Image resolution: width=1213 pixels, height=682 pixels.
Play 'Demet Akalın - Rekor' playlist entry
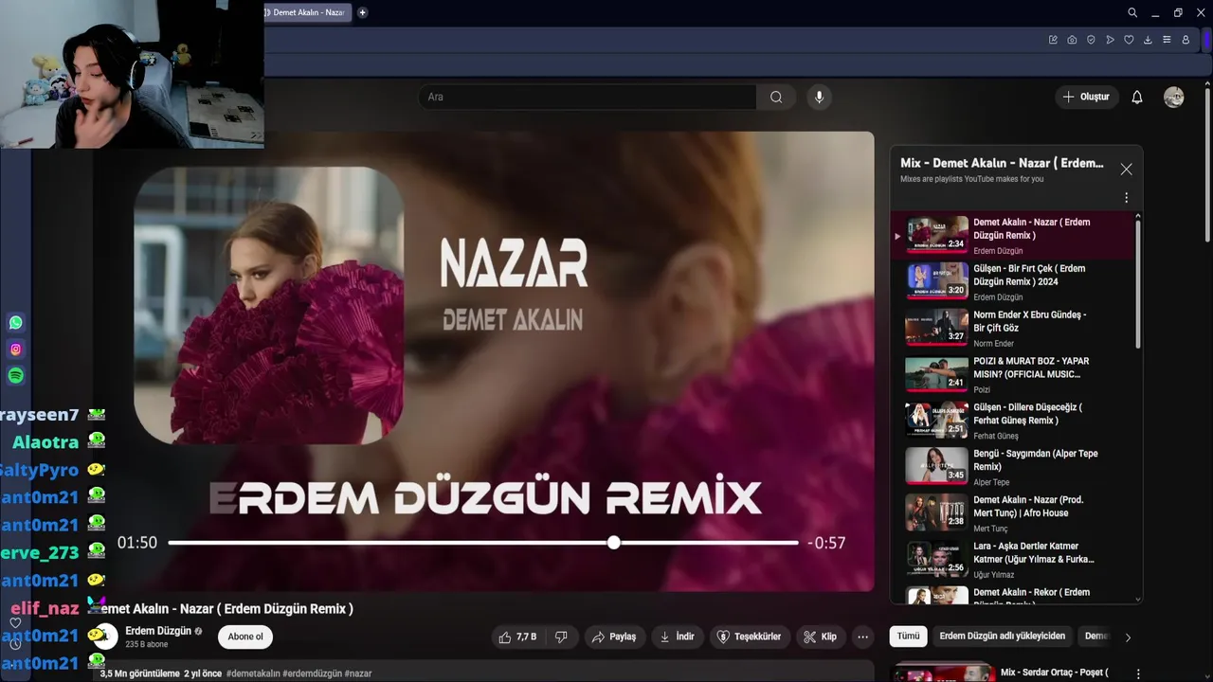(1014, 595)
